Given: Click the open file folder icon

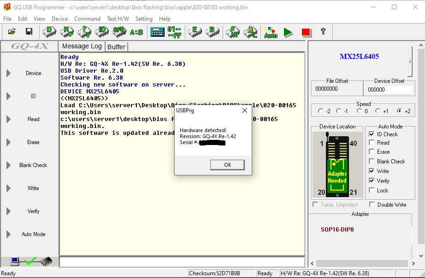Looking at the screenshot, I should pyautogui.click(x=12, y=31).
